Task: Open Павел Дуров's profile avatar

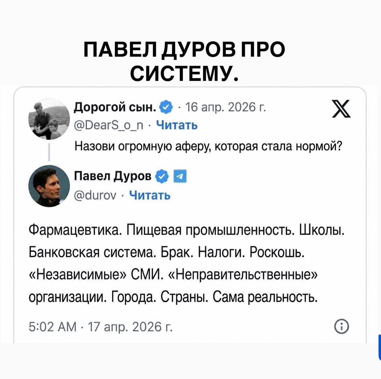Action: coord(49,186)
